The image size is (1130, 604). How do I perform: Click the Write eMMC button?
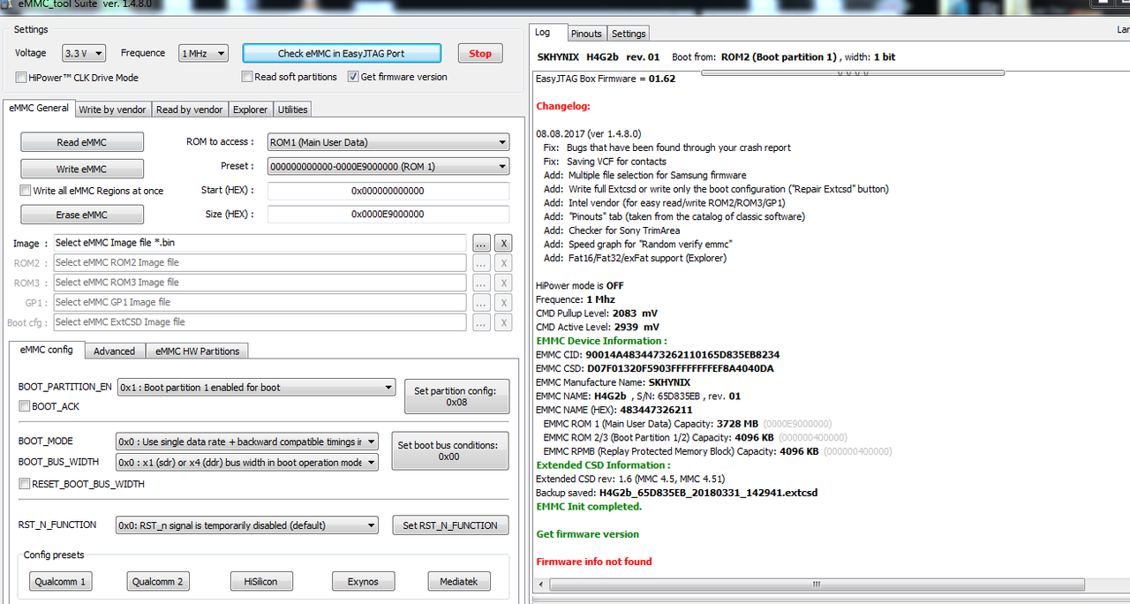point(82,169)
